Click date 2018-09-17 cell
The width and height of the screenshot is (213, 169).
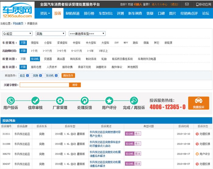click(183, 154)
